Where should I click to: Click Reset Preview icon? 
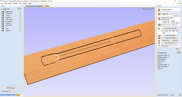(x=159, y=41)
